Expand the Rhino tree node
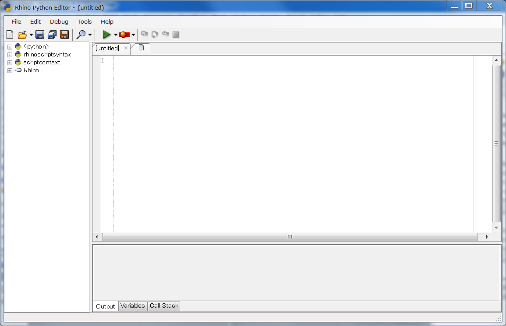Screen dimensions: 506x326 [x=10, y=70]
